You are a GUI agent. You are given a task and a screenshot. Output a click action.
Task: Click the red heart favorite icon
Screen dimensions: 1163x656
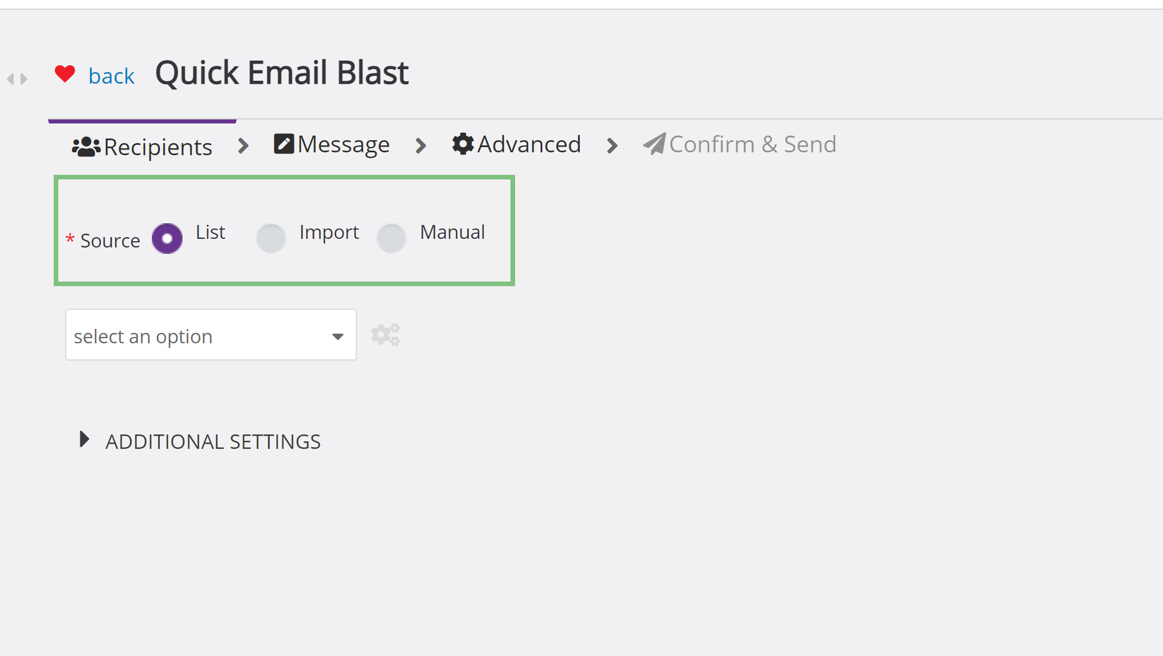(x=65, y=74)
